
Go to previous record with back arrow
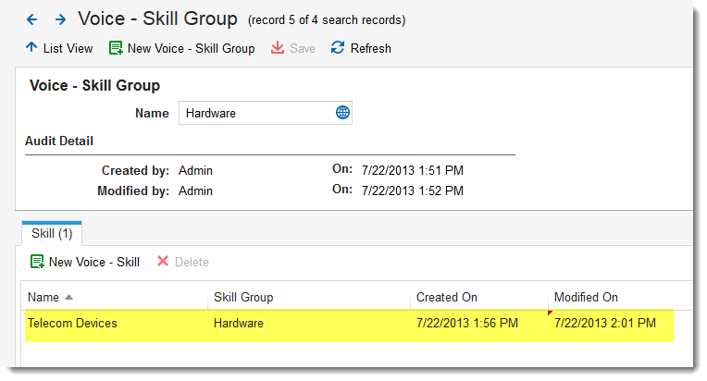(31, 18)
